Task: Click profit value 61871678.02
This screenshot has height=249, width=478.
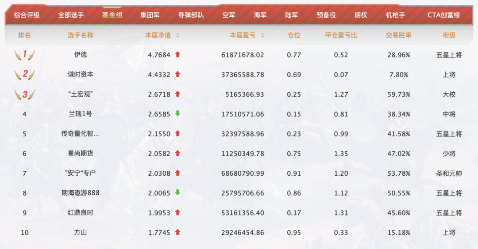Action: pyautogui.click(x=243, y=55)
